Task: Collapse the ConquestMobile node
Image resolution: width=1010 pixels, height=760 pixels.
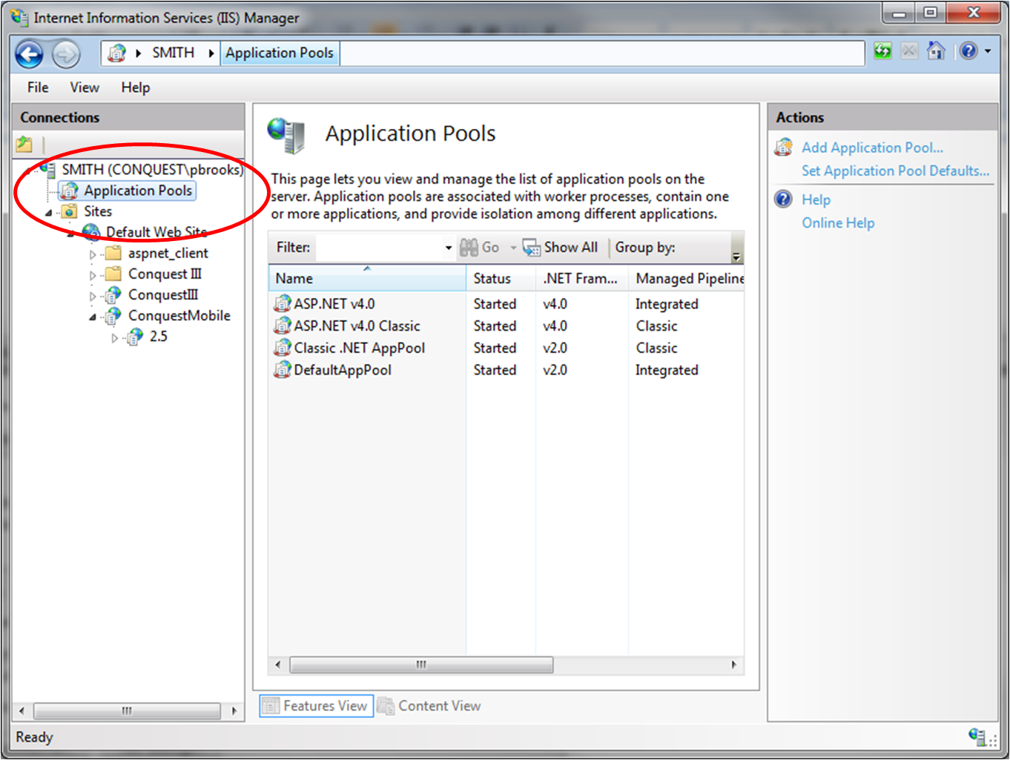Action: coord(93,317)
